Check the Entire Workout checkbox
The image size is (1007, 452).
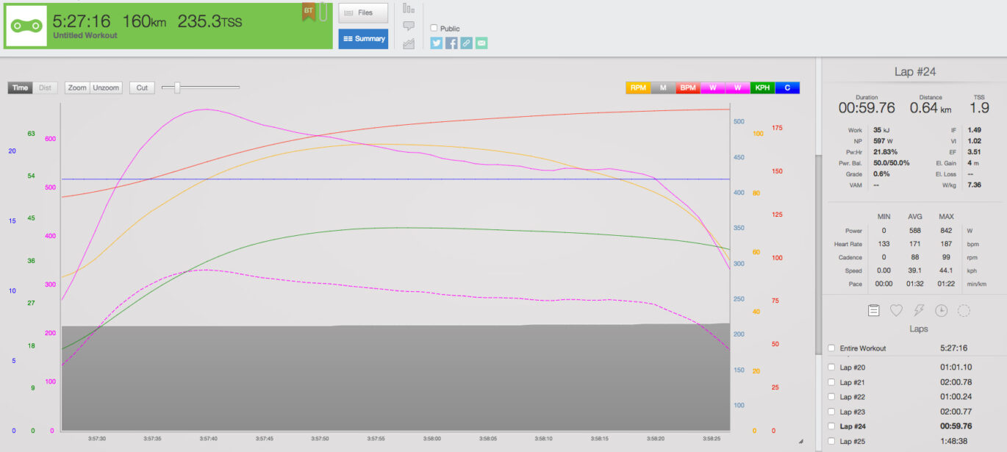[x=831, y=348]
